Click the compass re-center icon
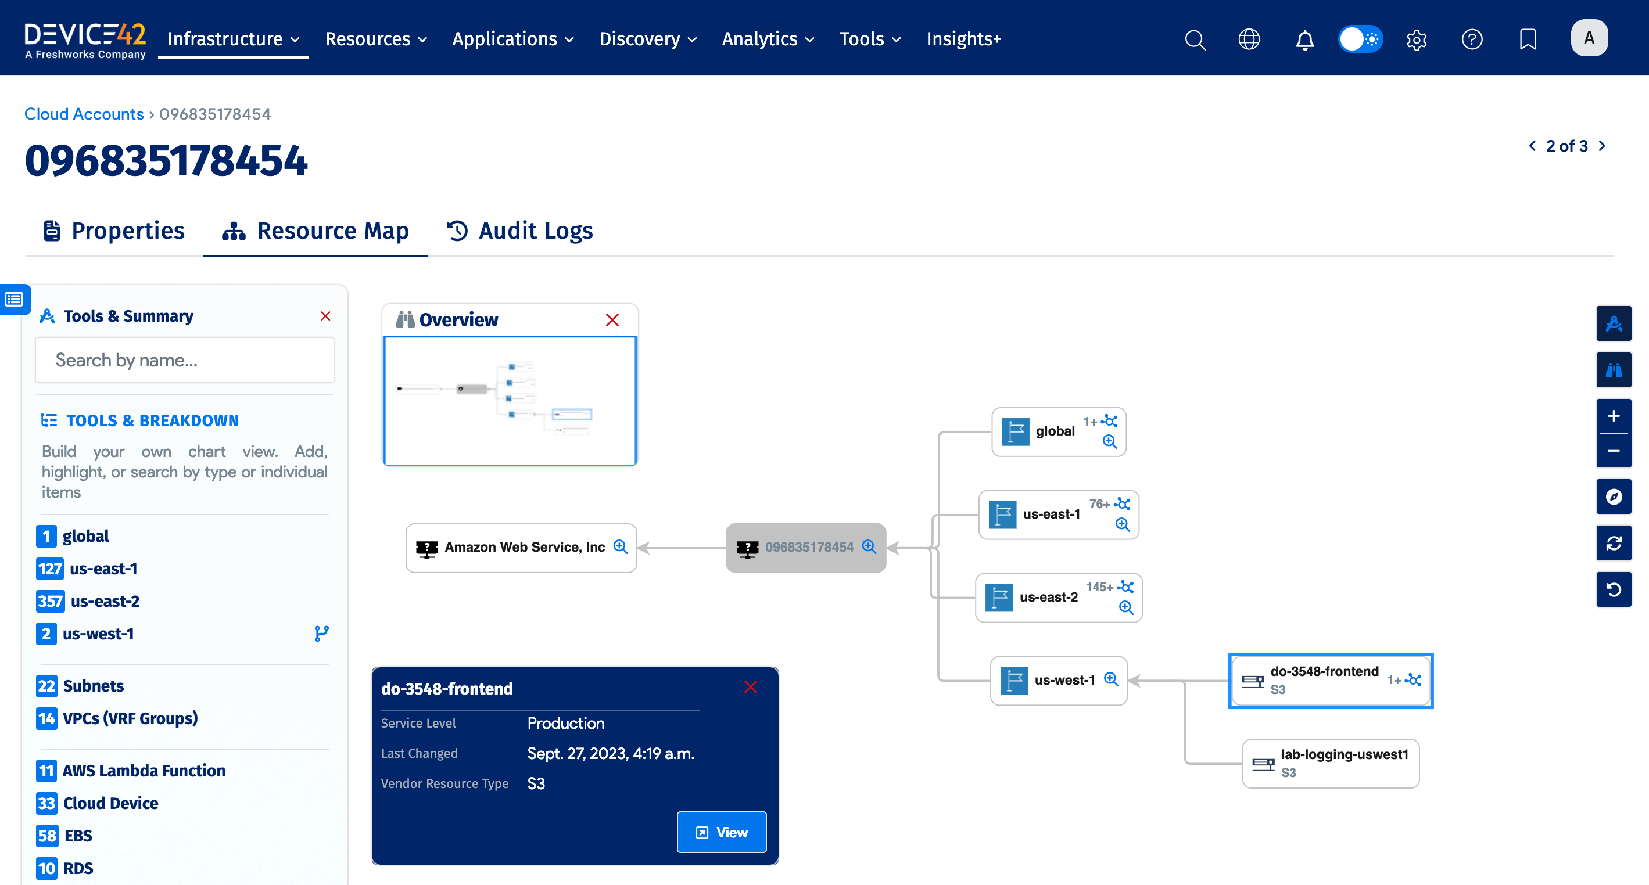This screenshot has height=885, width=1649. (x=1614, y=497)
